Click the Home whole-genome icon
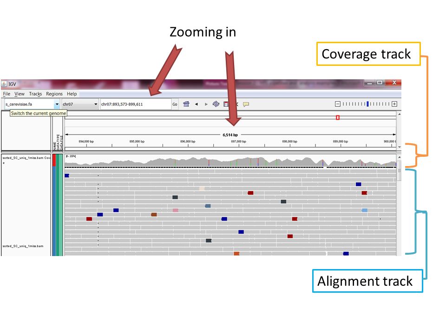Image resolution: width=446 pixels, height=334 pixels. pyautogui.click(x=186, y=104)
